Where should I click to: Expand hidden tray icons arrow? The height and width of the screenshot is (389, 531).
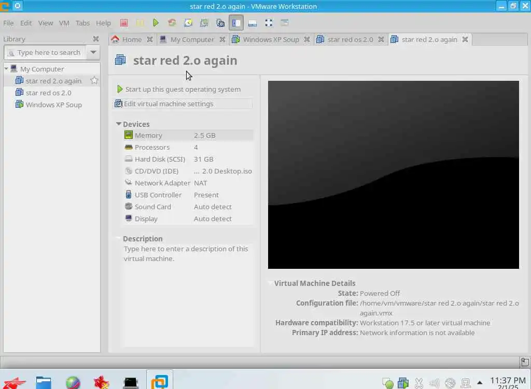[x=480, y=383]
